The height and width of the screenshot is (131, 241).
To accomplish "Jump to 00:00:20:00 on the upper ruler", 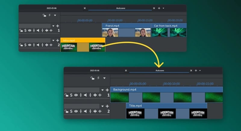I will [x=175, y=20].
